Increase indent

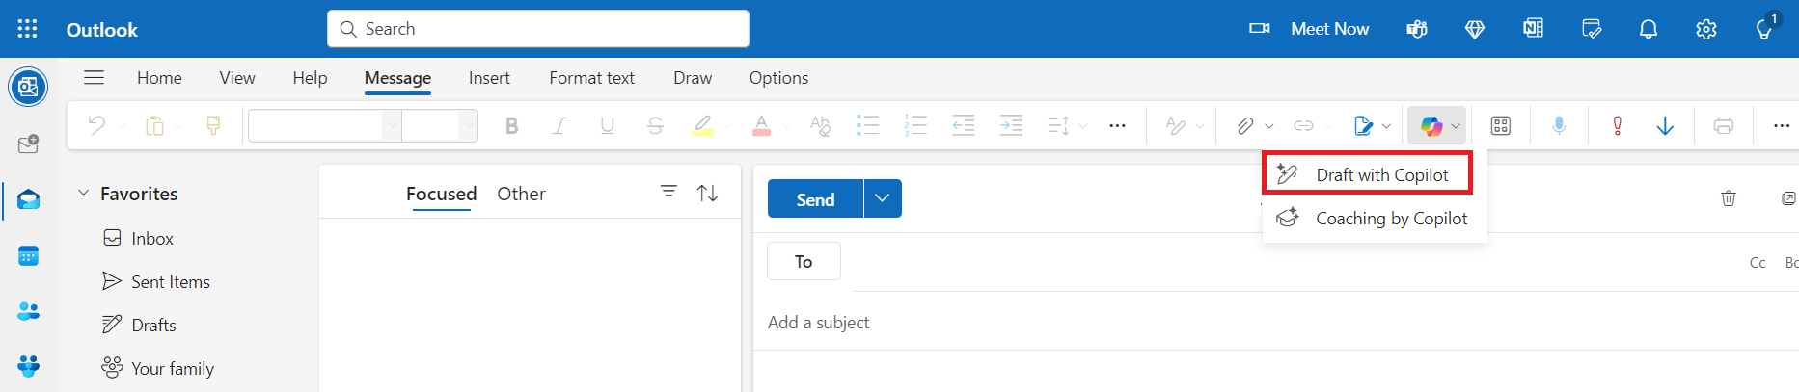coord(1011,125)
